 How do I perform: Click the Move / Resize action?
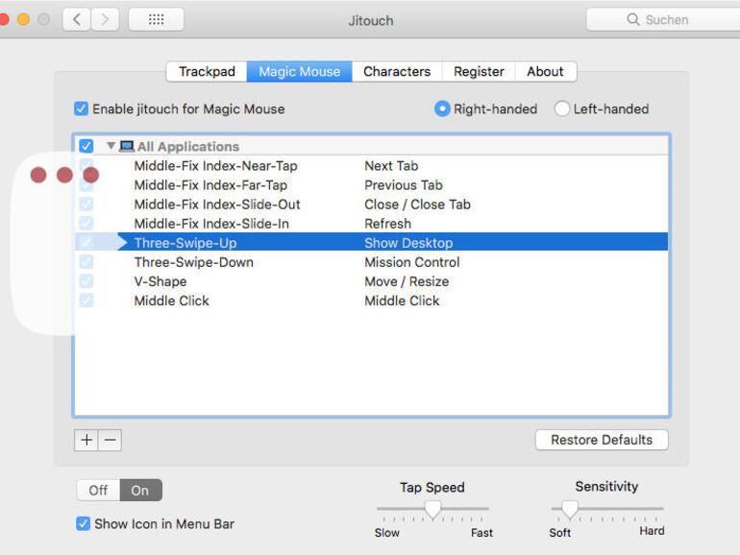(407, 281)
